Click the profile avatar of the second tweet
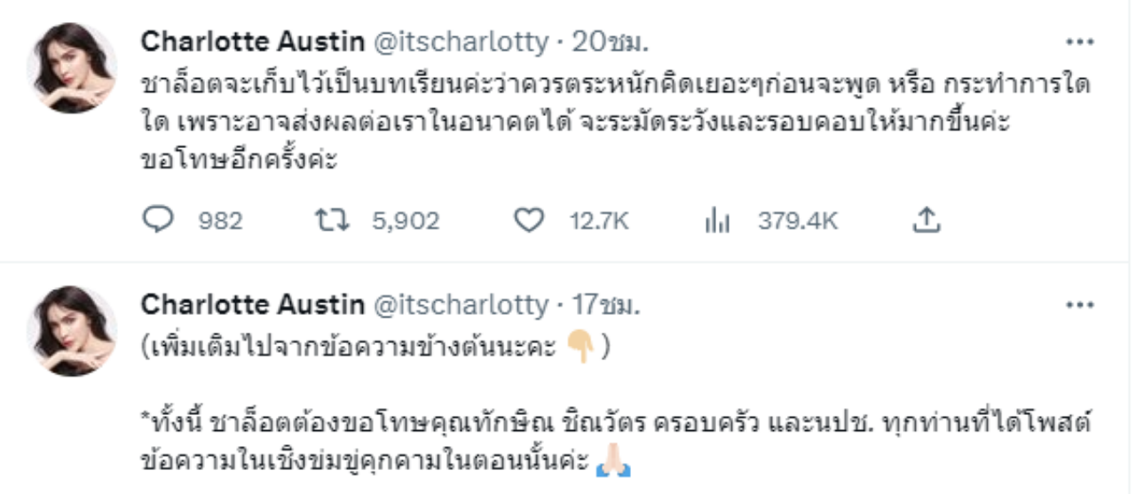Viewport: 1136px width, 494px height. [73, 331]
